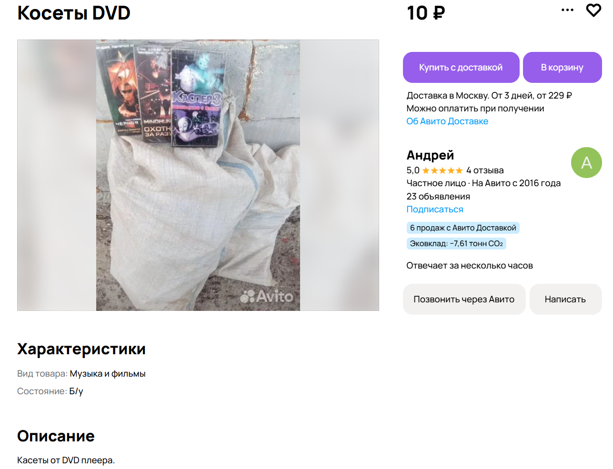Click the Avito watermark logo on photo

(267, 296)
